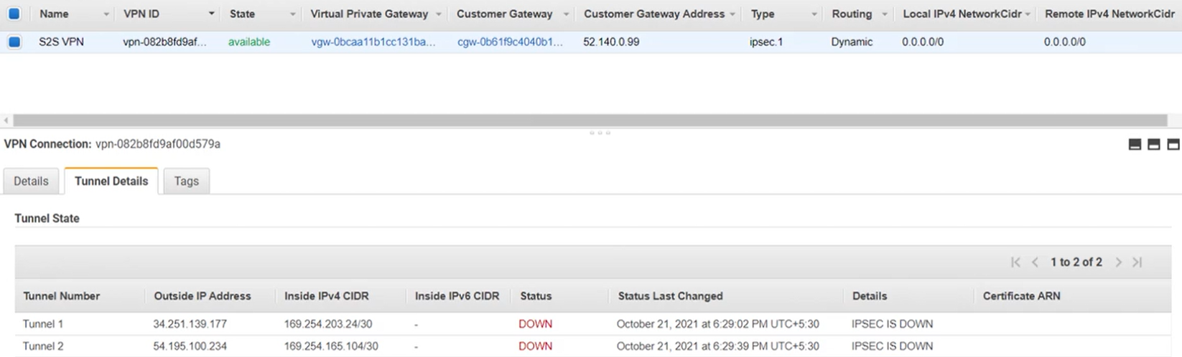
Task: Minimize the details panel to bottom layout
Action: pyautogui.click(x=1135, y=145)
